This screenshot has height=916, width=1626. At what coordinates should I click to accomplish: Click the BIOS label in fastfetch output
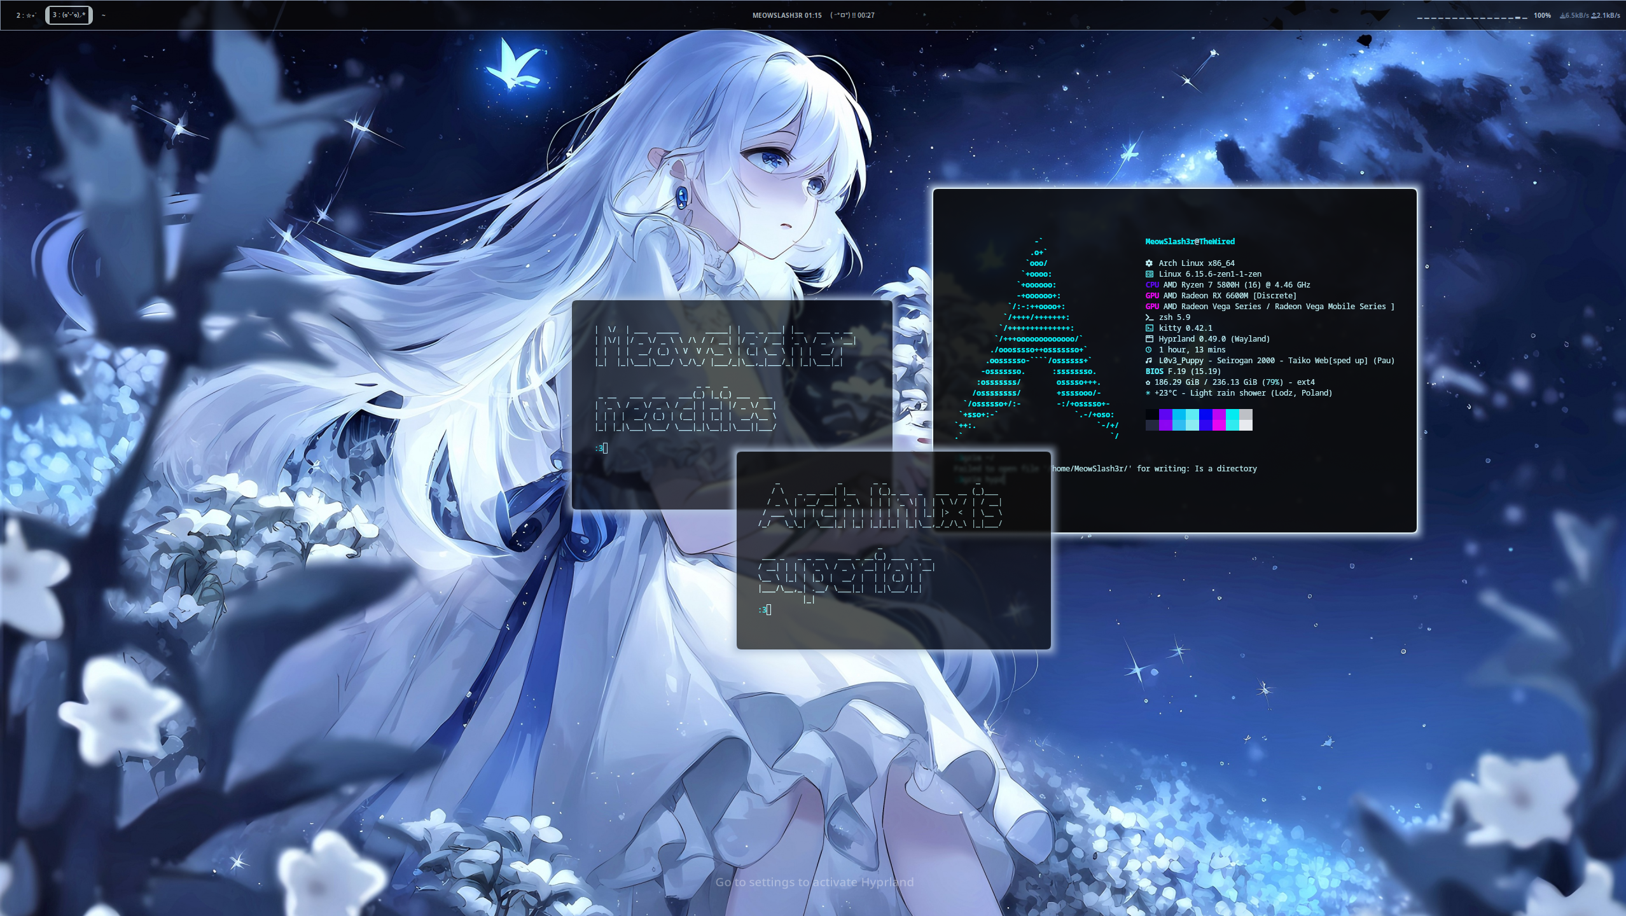point(1154,371)
